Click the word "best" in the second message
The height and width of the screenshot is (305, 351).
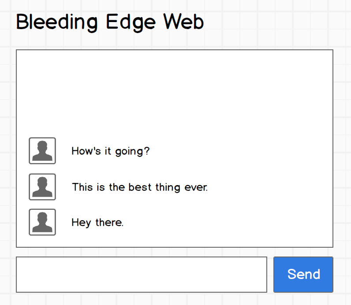[140, 187]
